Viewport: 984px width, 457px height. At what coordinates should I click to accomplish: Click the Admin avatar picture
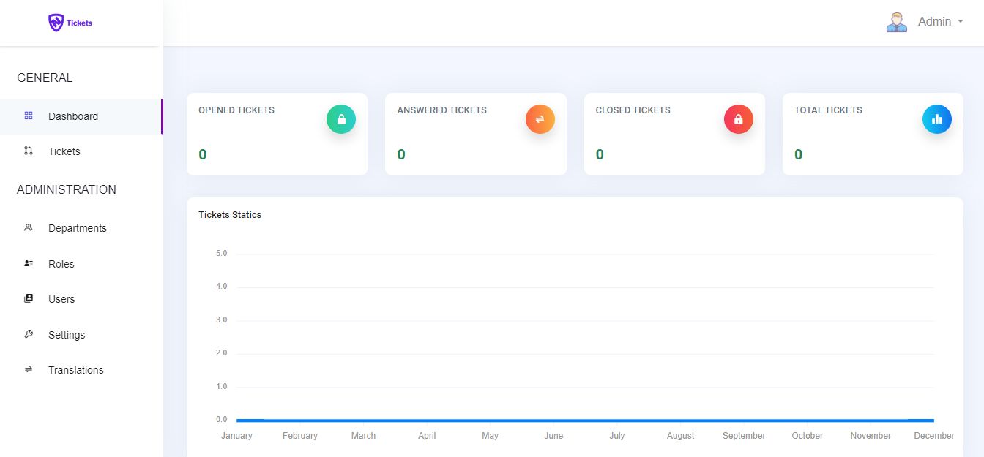(896, 22)
